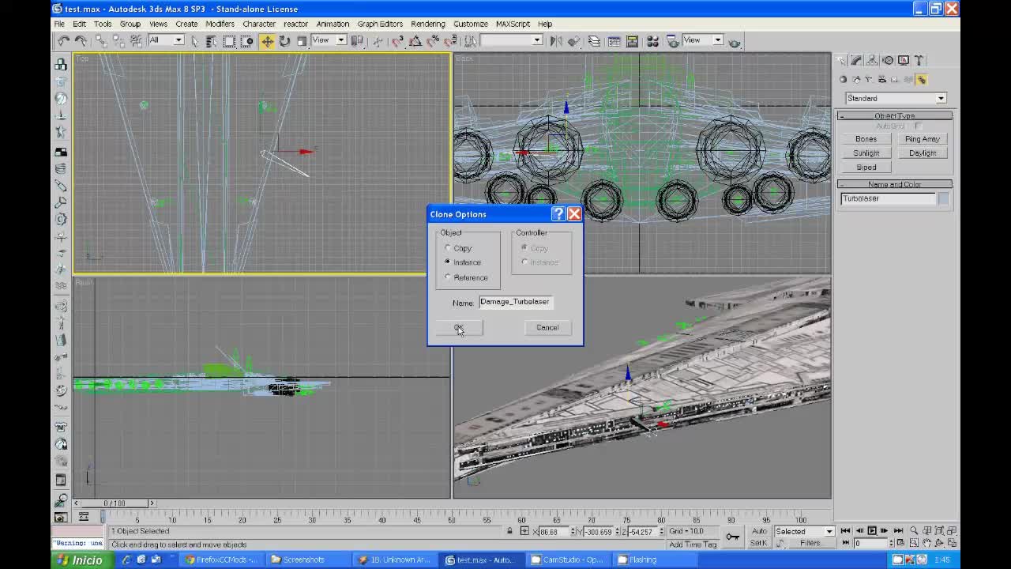Click the Ring Array button
This screenshot has height=569, width=1011.
[x=923, y=139]
